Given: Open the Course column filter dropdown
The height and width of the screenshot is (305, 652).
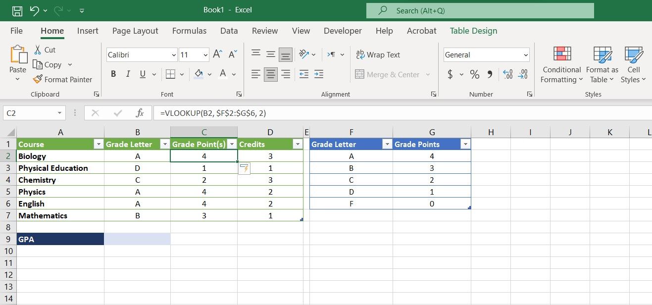Looking at the screenshot, I should (x=97, y=144).
